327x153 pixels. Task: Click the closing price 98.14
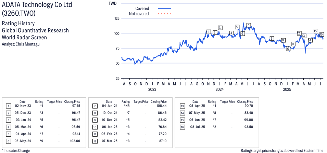pos(76,134)
